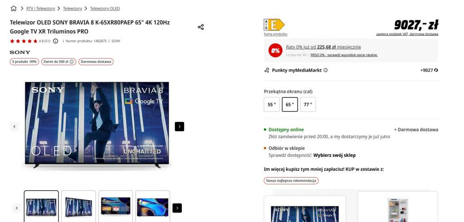
Task: Open Raty 0% już od 225,68 zł link
Action: point(324,47)
